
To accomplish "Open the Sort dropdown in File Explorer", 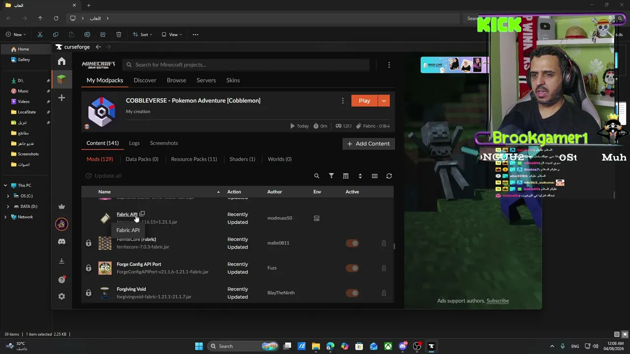I will pyautogui.click(x=142, y=34).
